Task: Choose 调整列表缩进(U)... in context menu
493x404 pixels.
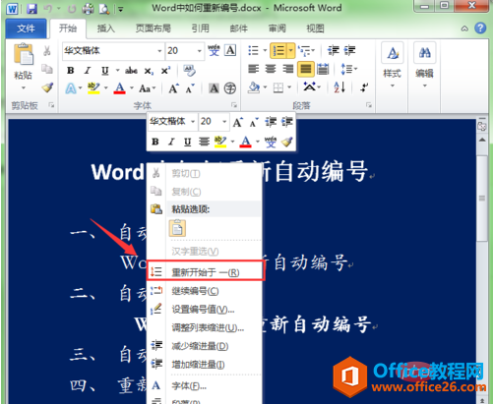Action: 204,328
